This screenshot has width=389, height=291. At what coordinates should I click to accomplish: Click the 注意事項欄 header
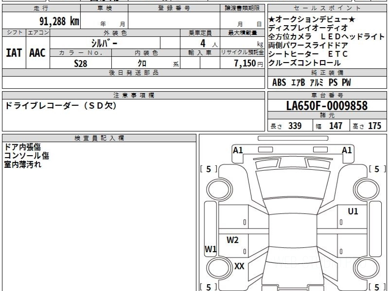click(x=134, y=95)
